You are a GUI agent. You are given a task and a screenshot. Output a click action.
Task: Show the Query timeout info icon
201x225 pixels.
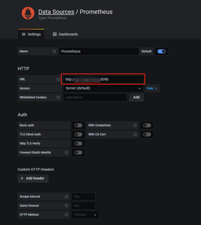pyautogui.click(x=66, y=205)
